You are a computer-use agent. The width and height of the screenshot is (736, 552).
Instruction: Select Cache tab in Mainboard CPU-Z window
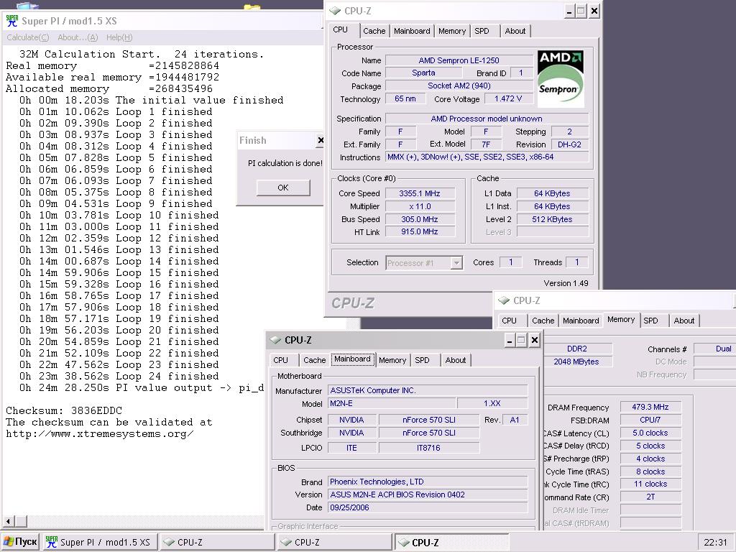314,360
